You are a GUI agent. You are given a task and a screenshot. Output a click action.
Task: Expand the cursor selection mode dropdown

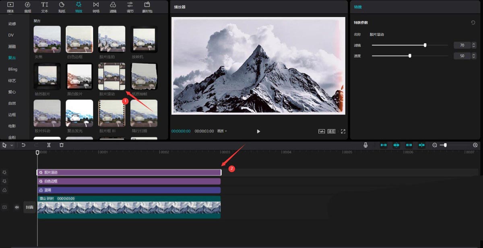click(x=12, y=145)
